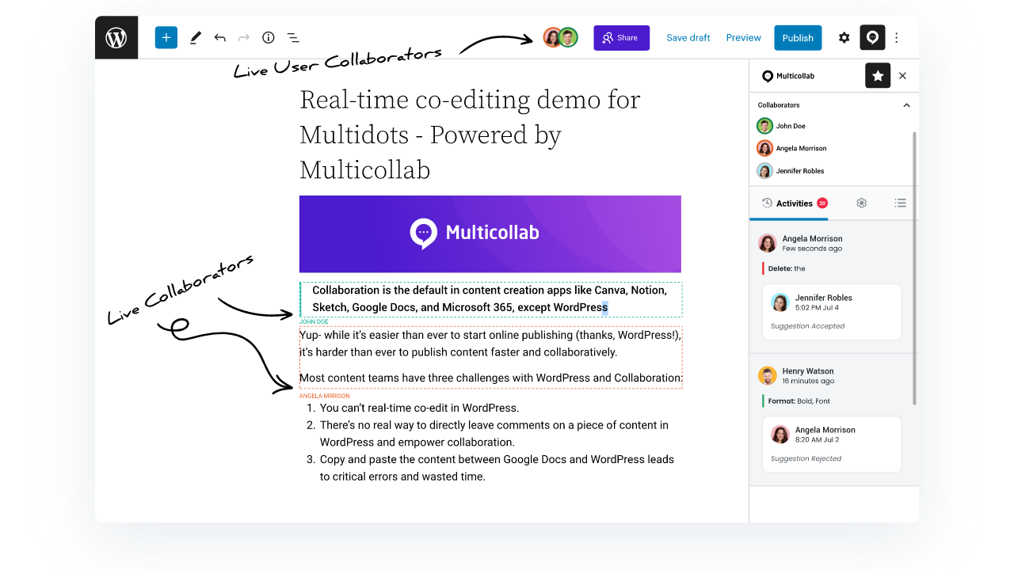This screenshot has height=570, width=1014.
Task: Click Jennifer Robles Suggestion Accepted card
Action: tap(832, 312)
